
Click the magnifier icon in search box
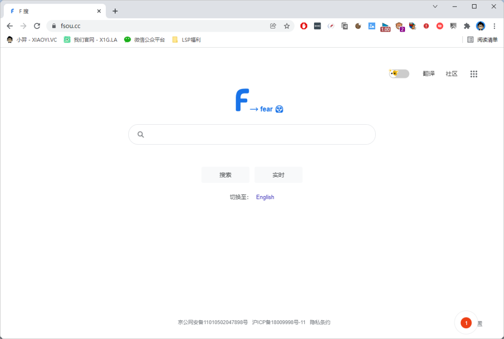140,134
